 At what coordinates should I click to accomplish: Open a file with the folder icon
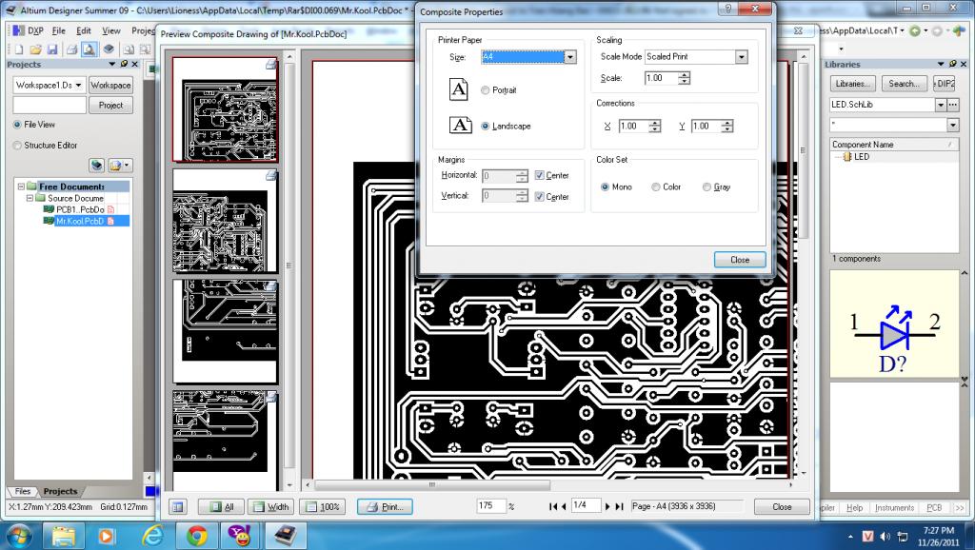pos(34,49)
